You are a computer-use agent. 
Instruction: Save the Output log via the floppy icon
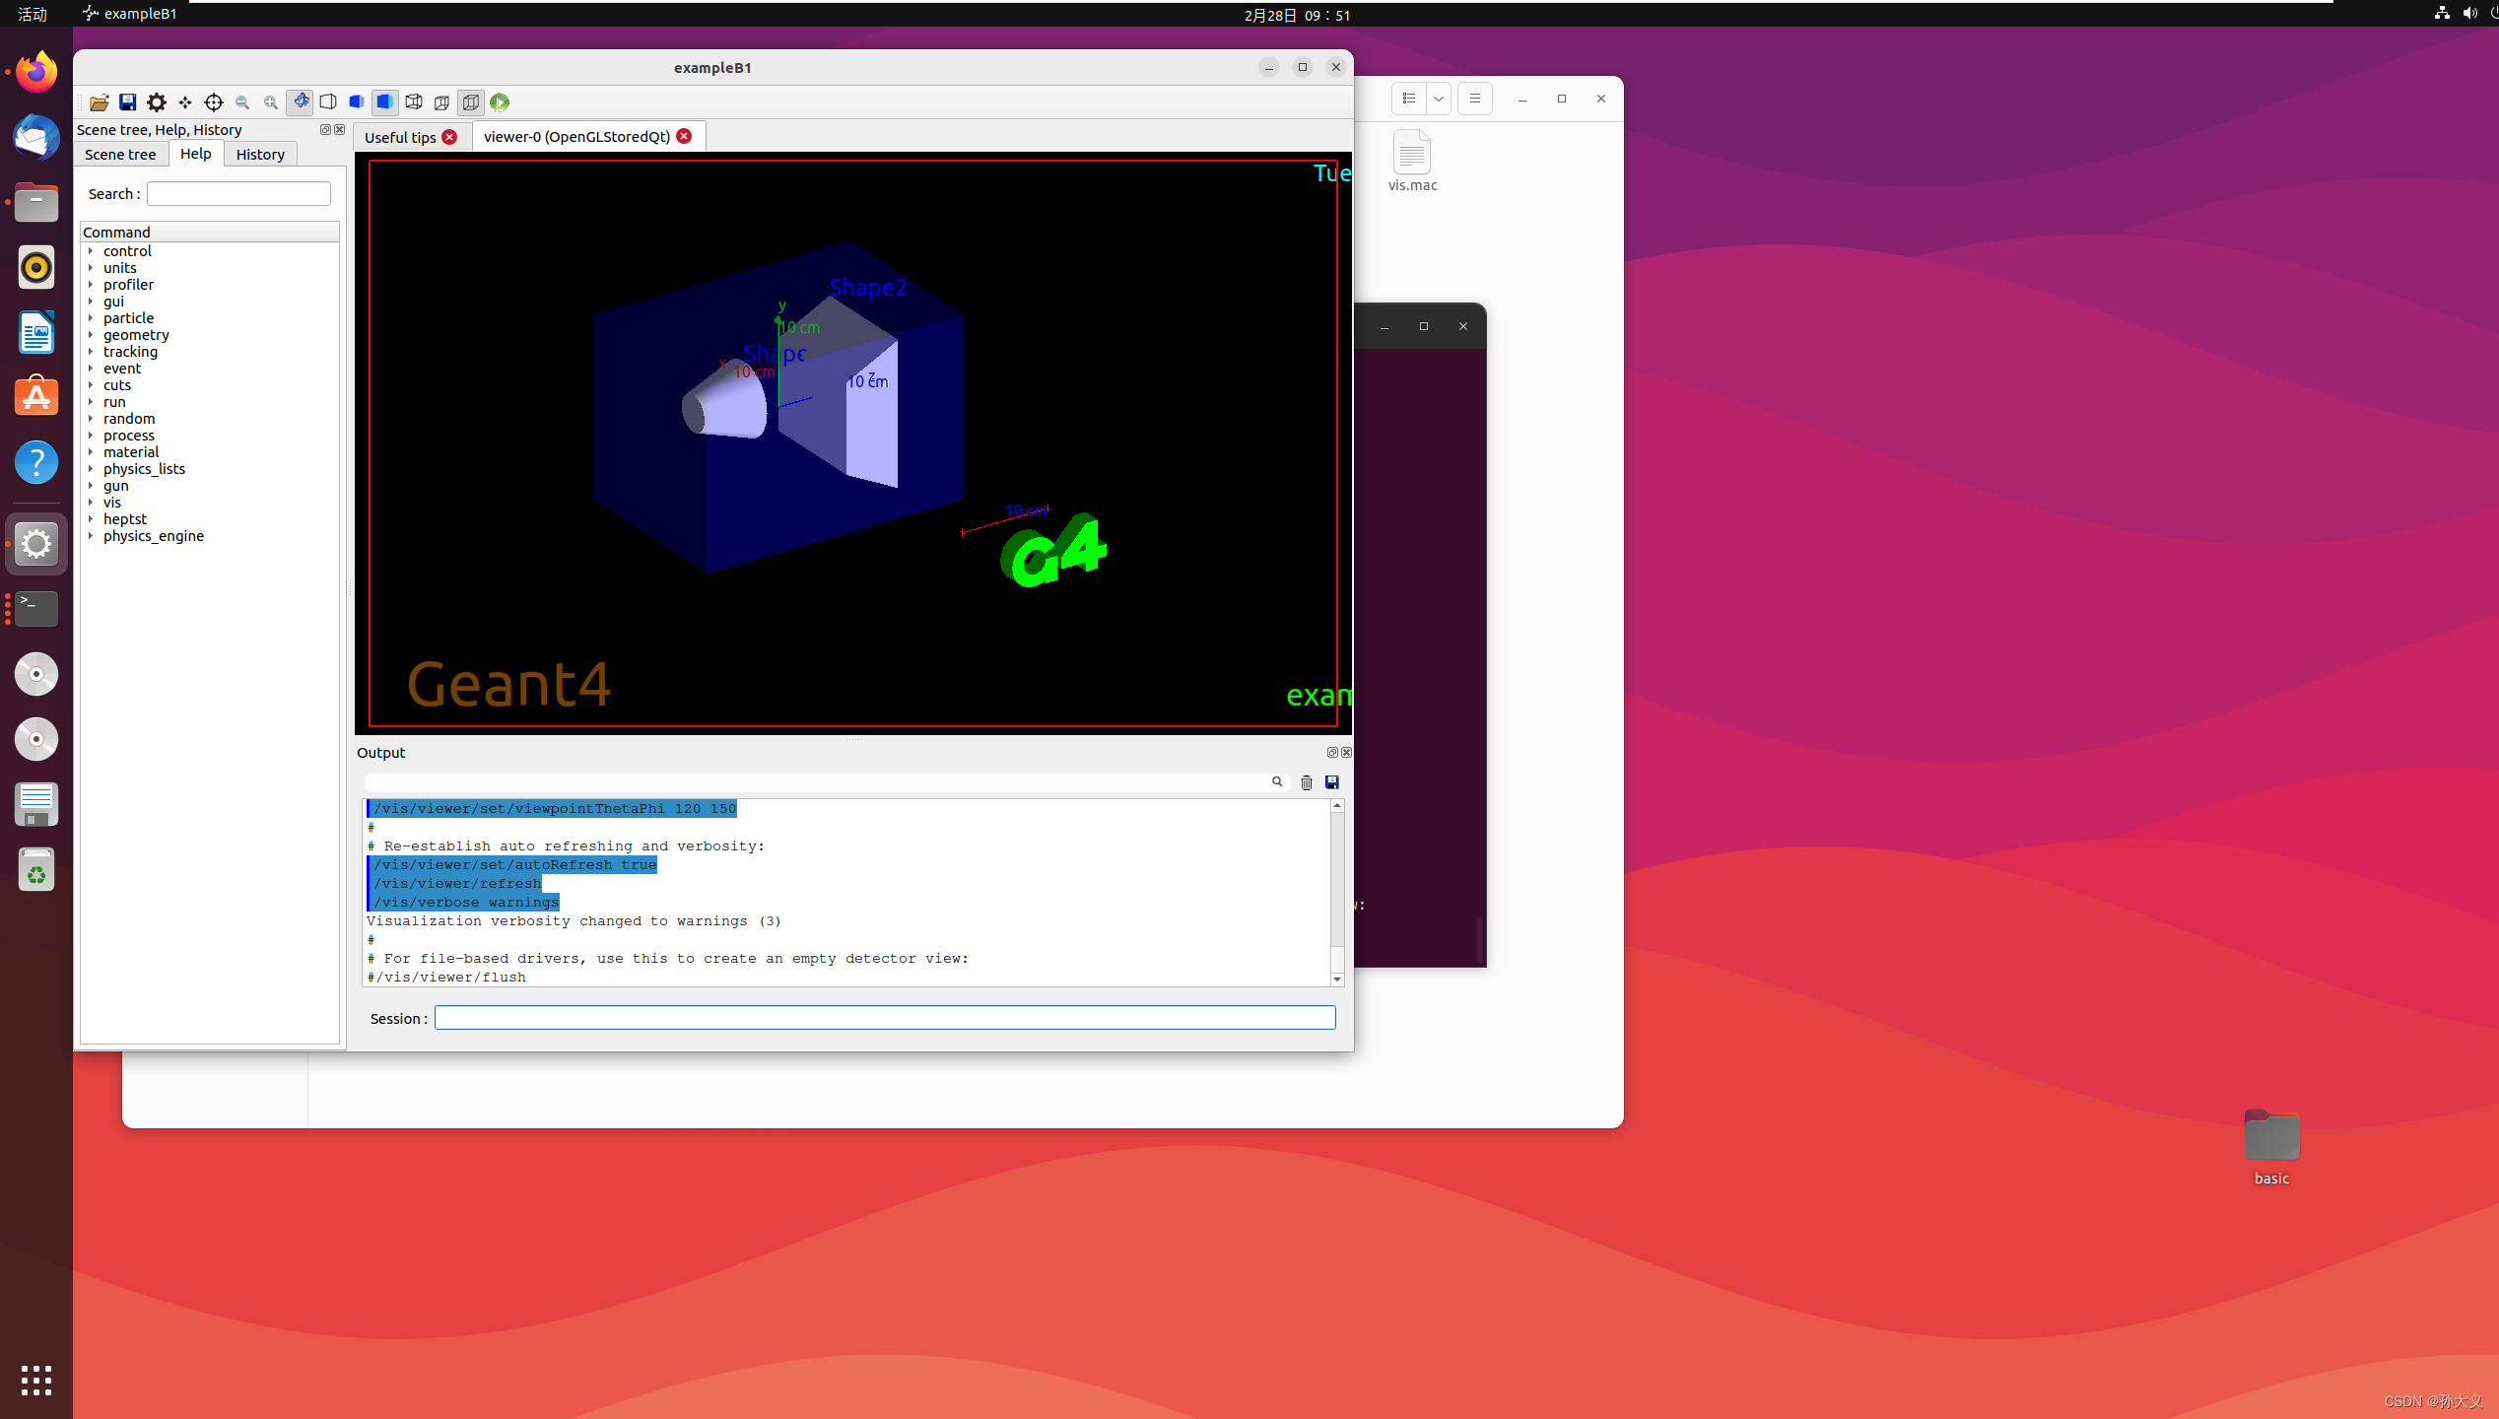click(1331, 782)
